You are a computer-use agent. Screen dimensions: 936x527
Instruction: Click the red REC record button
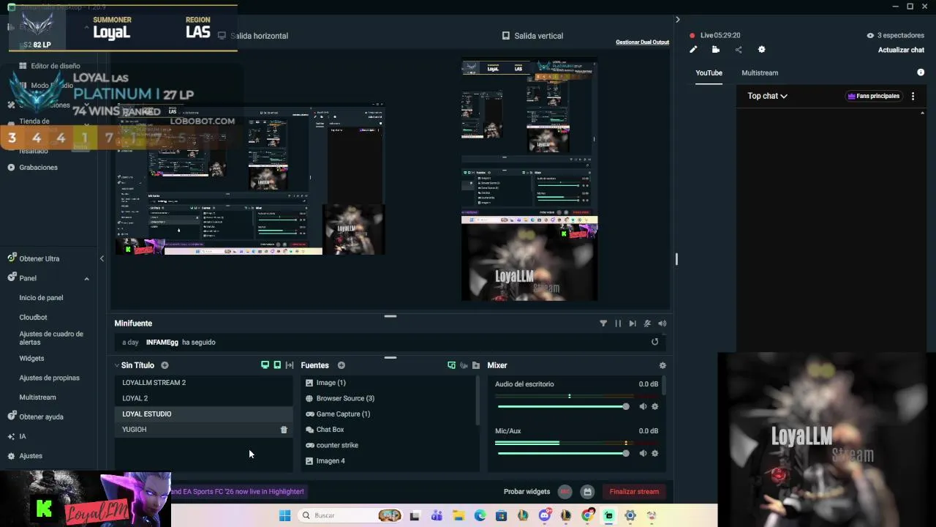[565, 492]
